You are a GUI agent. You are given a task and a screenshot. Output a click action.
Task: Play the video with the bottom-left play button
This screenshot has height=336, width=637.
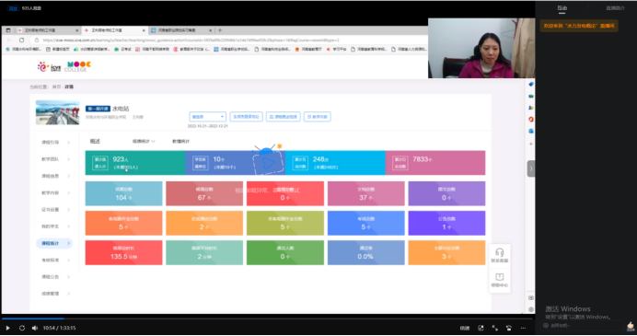(x=7, y=328)
